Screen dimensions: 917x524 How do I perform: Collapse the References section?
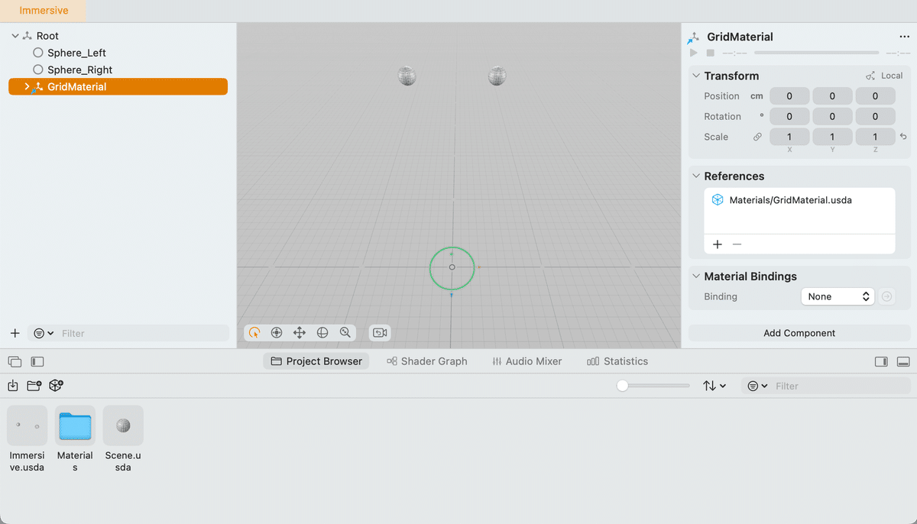click(x=696, y=176)
